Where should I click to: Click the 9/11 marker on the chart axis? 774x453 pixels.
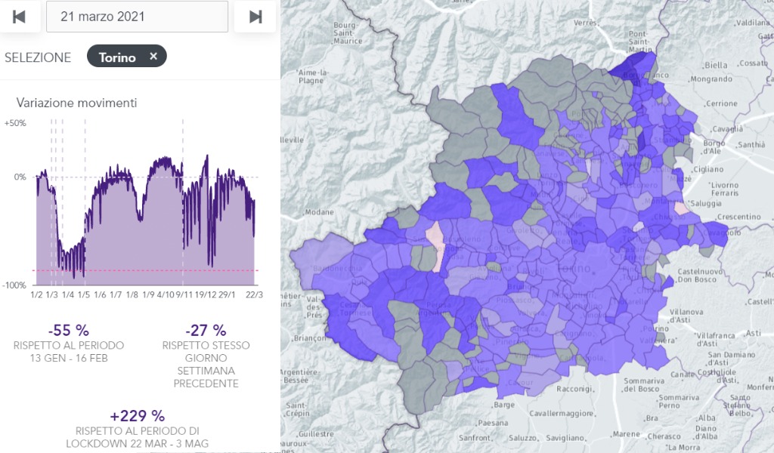(183, 295)
